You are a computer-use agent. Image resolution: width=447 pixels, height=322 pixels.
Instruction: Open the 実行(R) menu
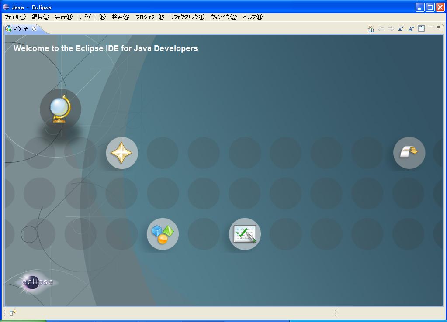[64, 17]
